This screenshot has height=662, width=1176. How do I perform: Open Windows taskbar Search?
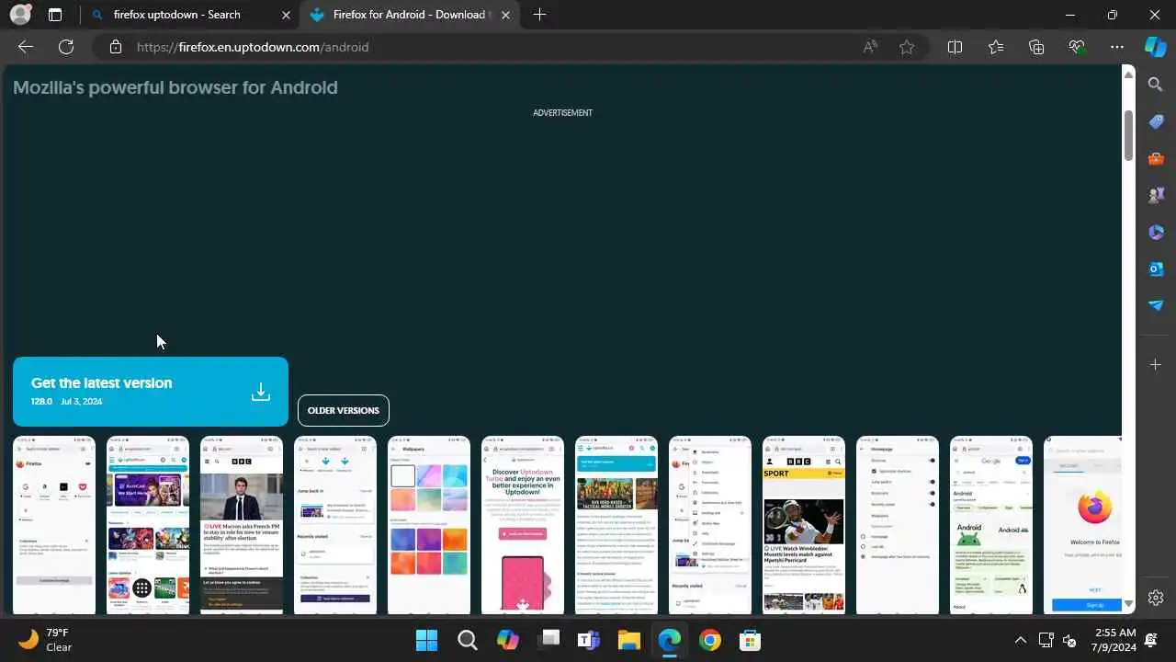click(x=468, y=640)
